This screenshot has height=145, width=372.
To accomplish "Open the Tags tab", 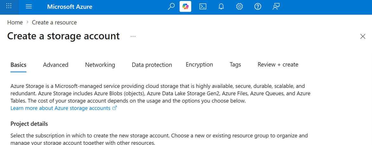I will point(235,64).
